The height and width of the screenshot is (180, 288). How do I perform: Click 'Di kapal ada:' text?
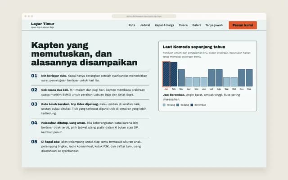pyautogui.click(x=50, y=142)
